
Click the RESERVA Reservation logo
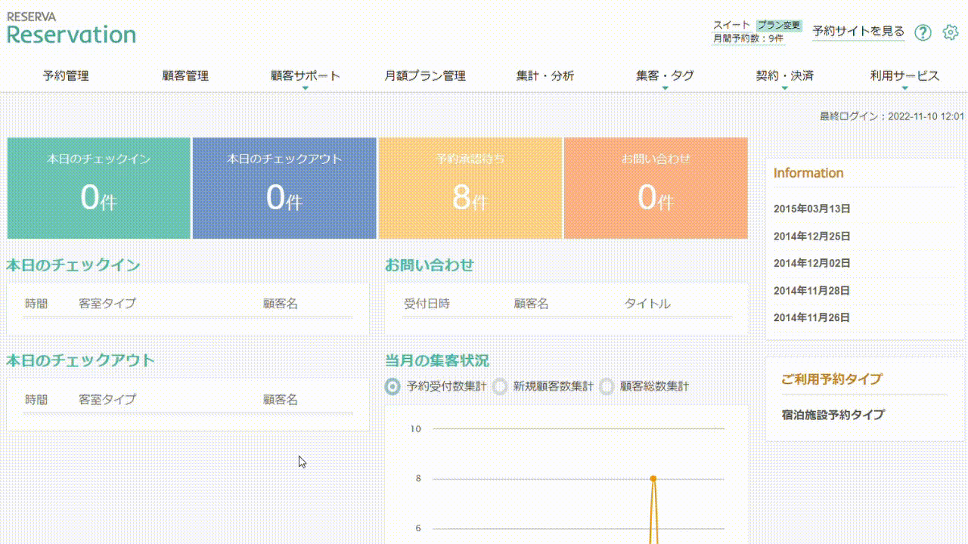[x=71, y=28]
